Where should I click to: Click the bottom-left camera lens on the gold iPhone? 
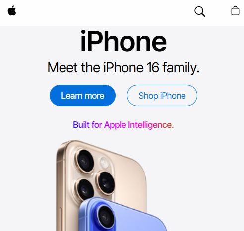tap(85, 189)
